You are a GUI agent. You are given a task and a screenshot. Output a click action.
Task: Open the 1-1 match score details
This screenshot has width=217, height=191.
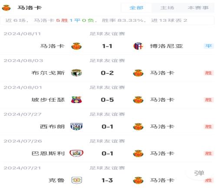107,46
